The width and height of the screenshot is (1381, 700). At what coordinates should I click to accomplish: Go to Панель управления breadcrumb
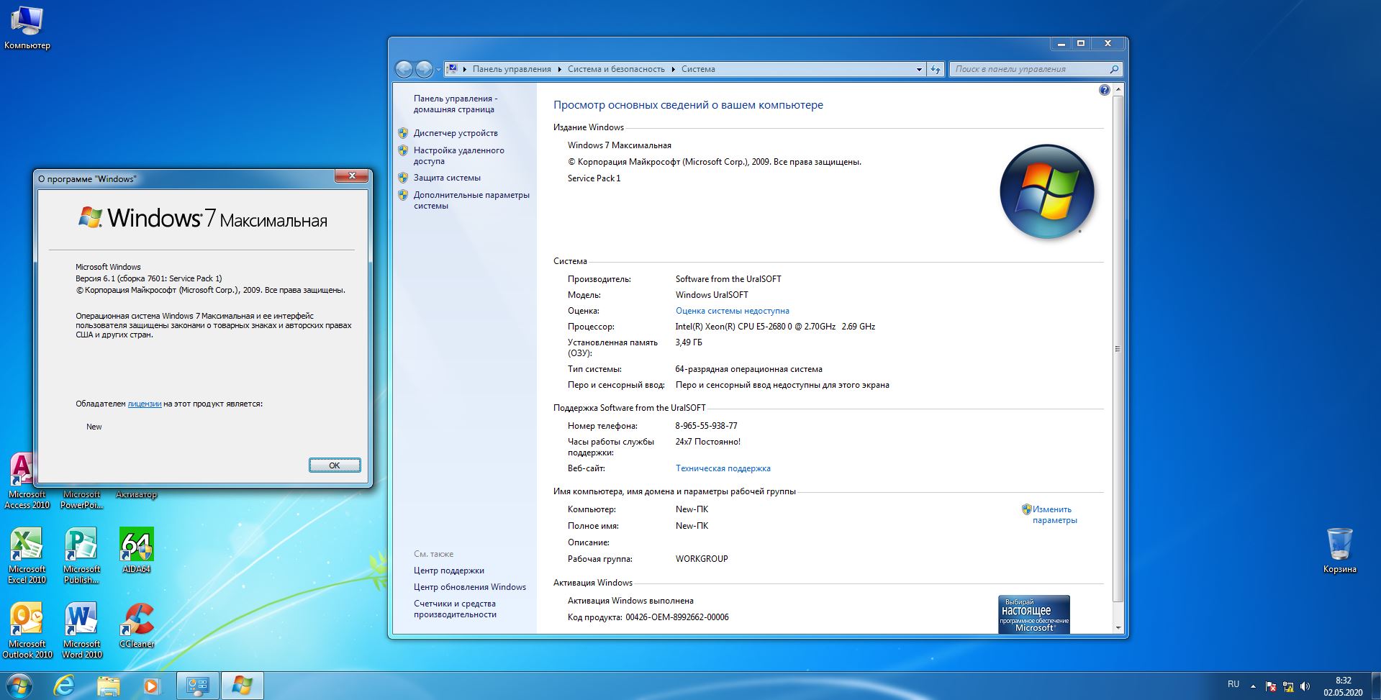pyautogui.click(x=512, y=69)
